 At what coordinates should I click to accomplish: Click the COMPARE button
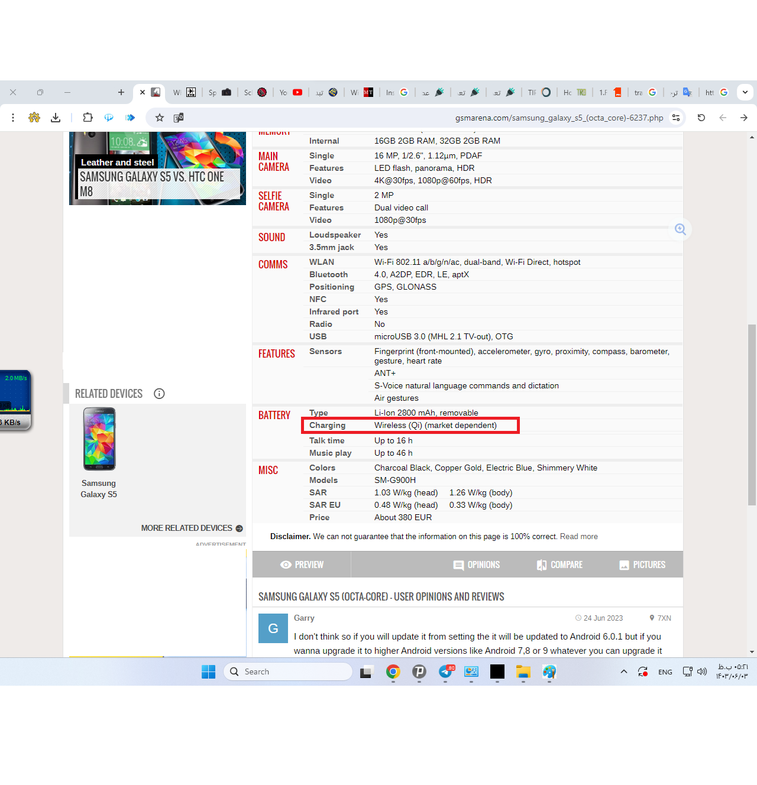pyautogui.click(x=559, y=565)
